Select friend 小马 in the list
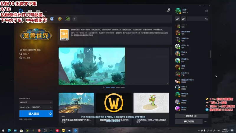 (x=191, y=46)
